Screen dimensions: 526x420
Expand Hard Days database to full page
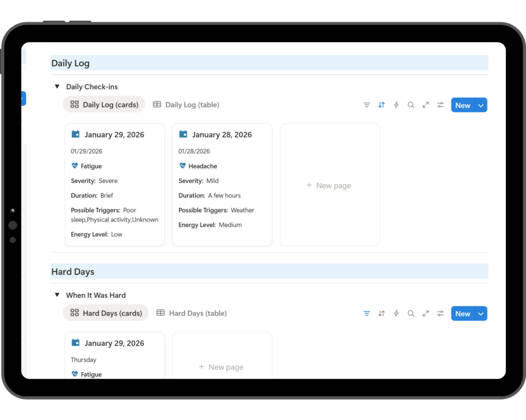tap(426, 313)
